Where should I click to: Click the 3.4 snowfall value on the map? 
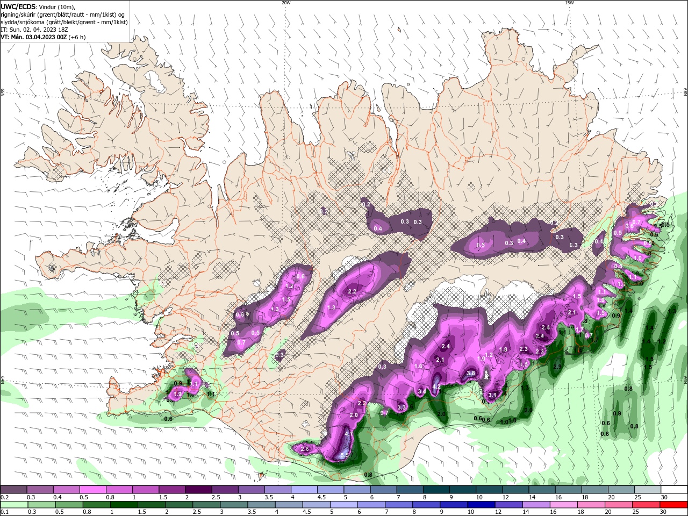coord(421,391)
